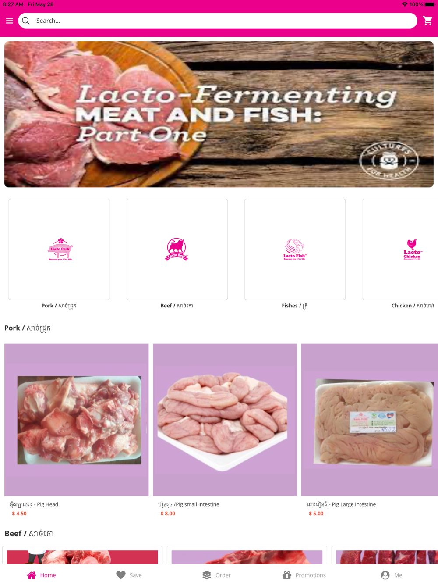Select the Lacto Pork category icon

click(x=59, y=249)
